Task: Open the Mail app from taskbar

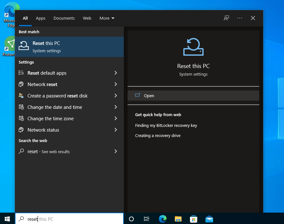Action: pyautogui.click(x=209, y=219)
